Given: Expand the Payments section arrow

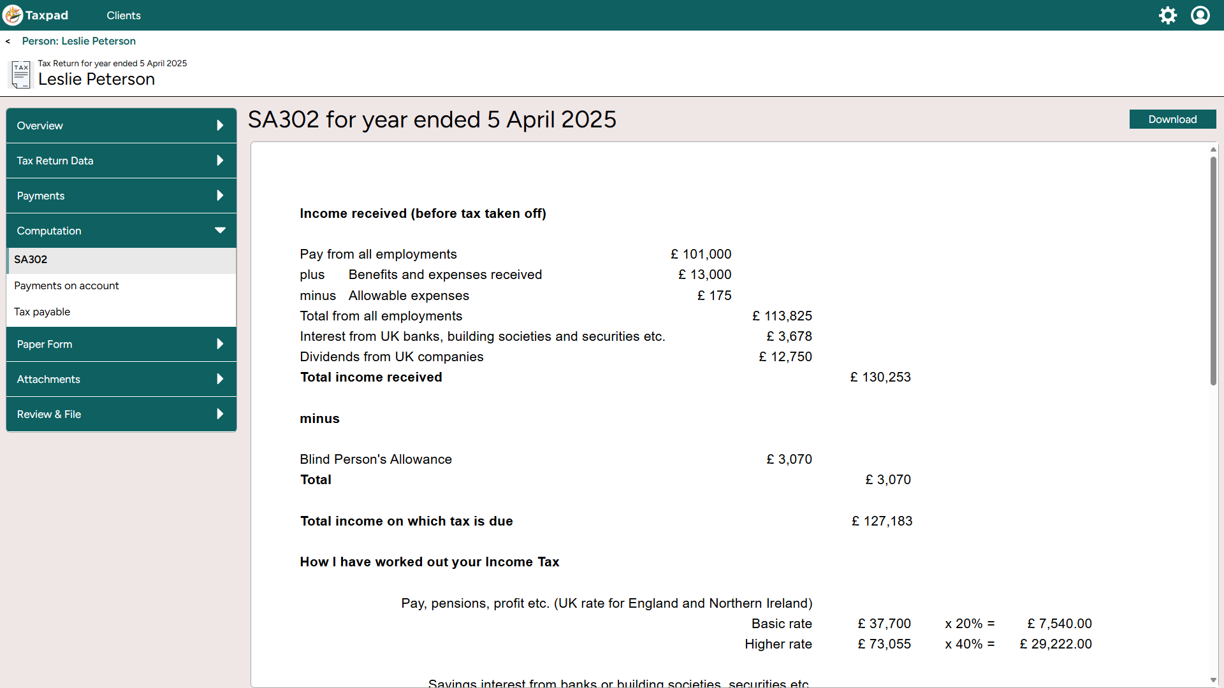Looking at the screenshot, I should (x=220, y=196).
